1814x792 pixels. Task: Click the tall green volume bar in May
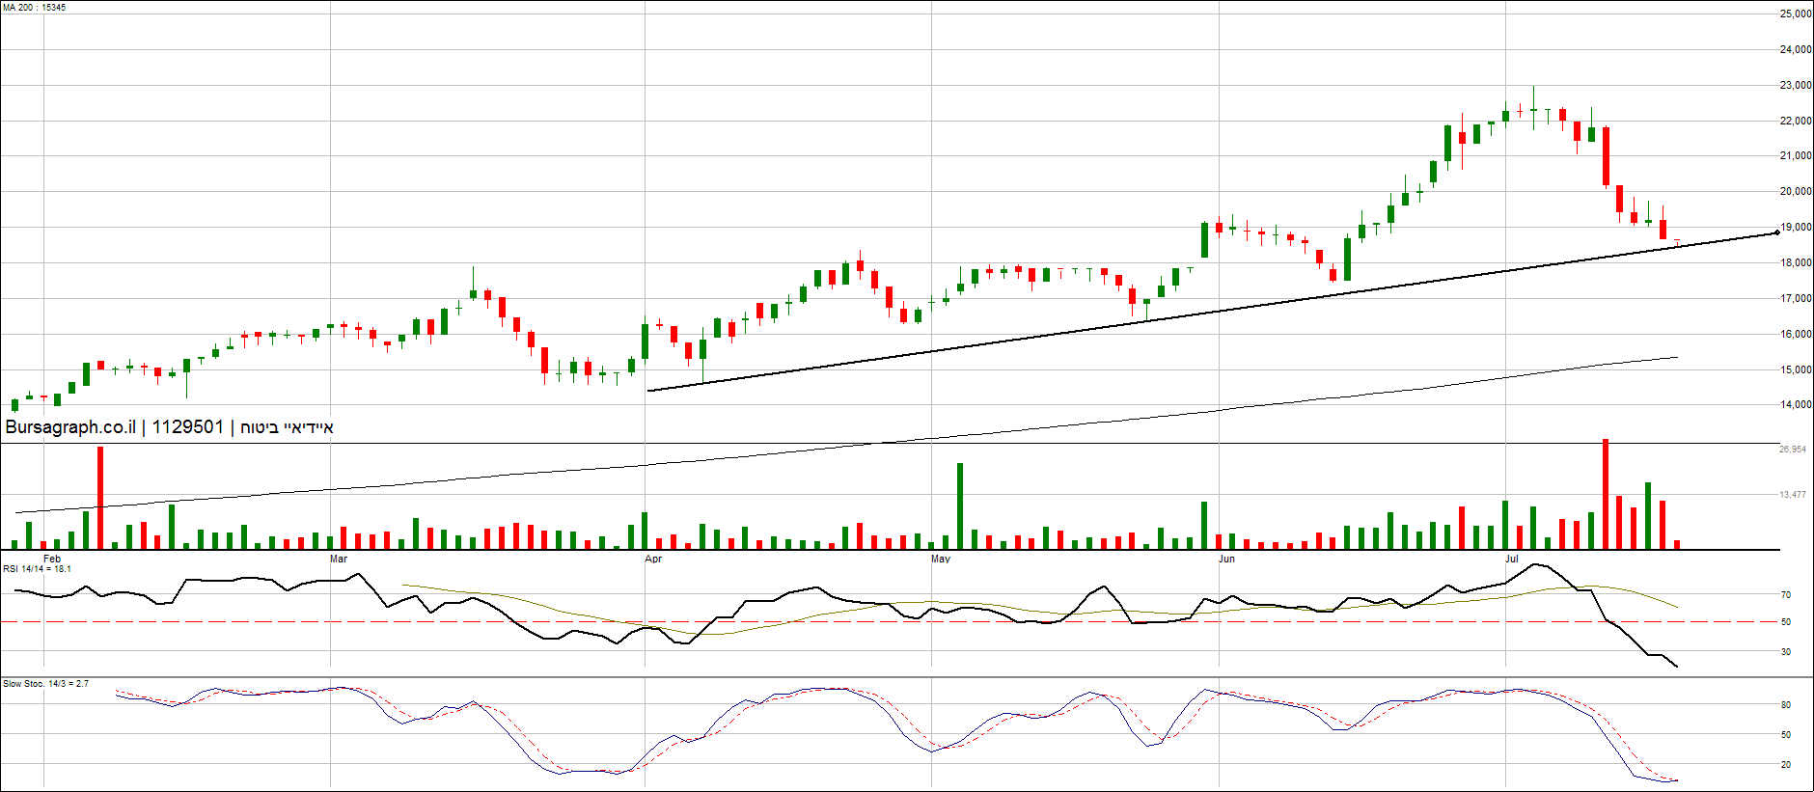[960, 506]
